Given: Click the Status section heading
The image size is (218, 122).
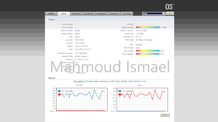Looking at the screenshot, I should [x=51, y=19].
